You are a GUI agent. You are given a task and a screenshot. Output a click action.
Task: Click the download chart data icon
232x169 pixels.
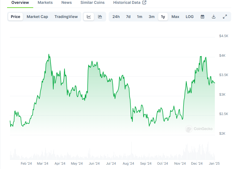pos(213,17)
